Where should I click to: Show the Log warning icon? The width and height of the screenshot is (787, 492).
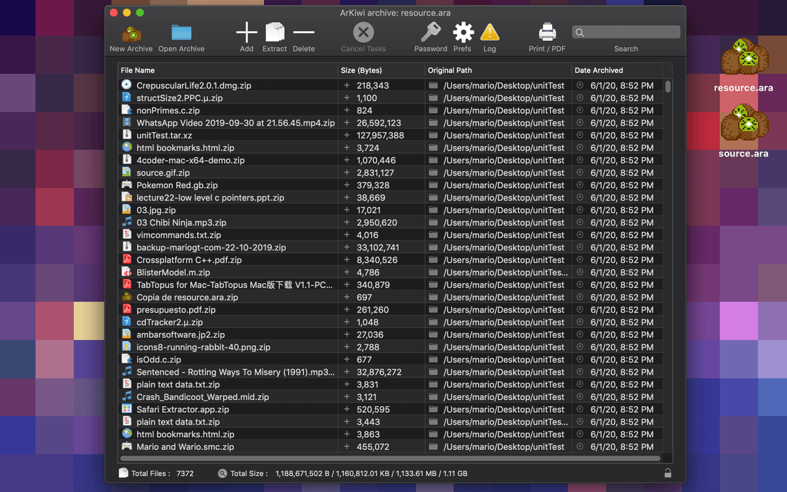click(x=490, y=33)
